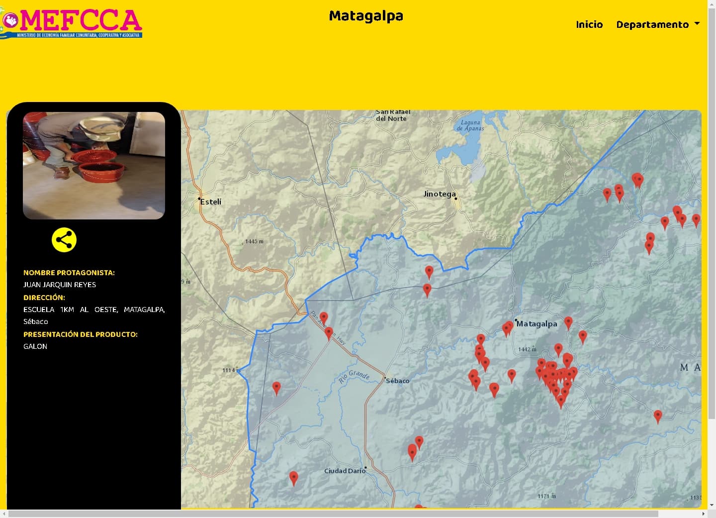
Task: Click the Matagalpa page title
Action: pyautogui.click(x=366, y=16)
